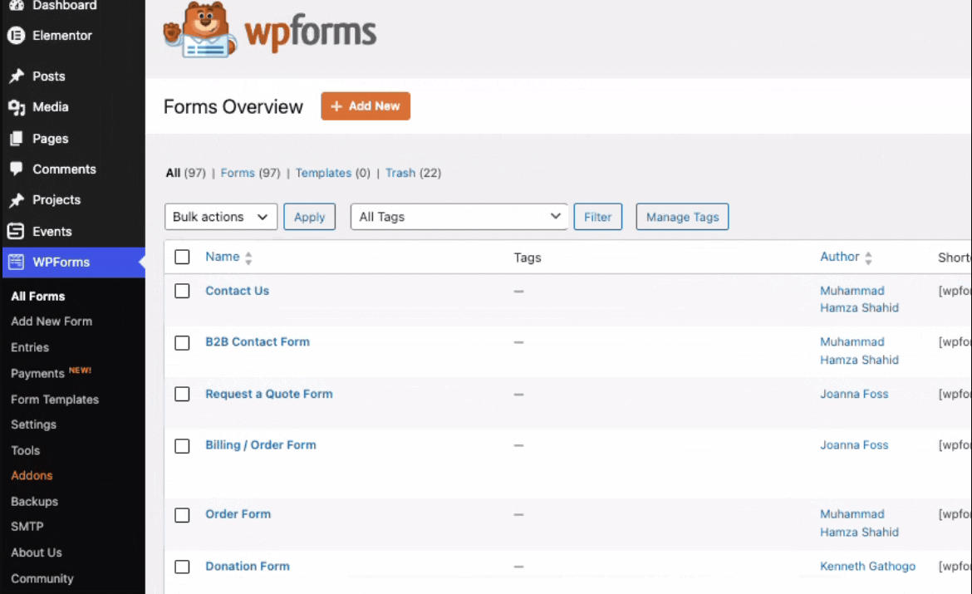The width and height of the screenshot is (972, 594).
Task: Open the Request a Quote Form link
Action: [x=268, y=394]
